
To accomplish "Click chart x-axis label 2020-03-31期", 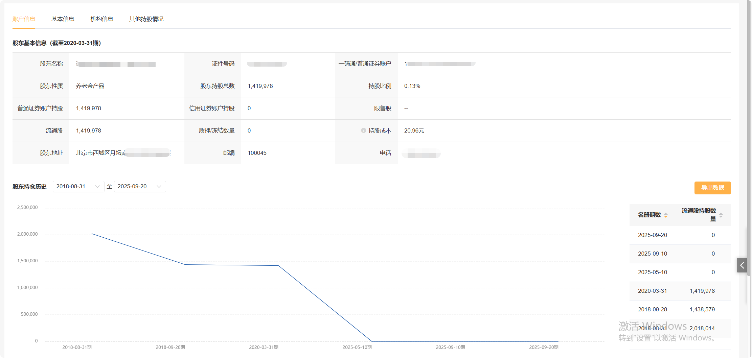I will click(x=264, y=348).
